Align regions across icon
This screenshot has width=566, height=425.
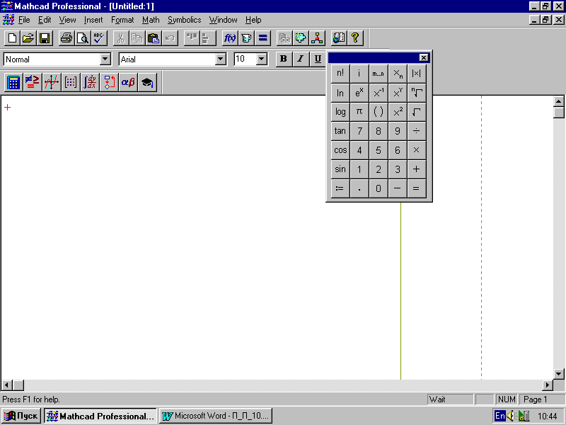tap(192, 38)
